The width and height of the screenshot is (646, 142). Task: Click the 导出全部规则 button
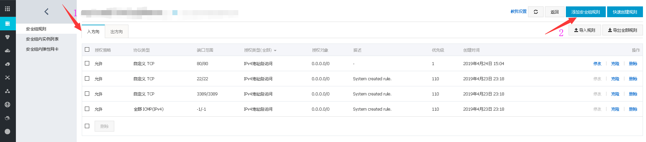[623, 30]
